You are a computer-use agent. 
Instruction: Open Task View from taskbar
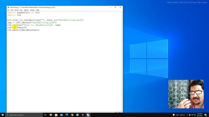pos(45,115)
